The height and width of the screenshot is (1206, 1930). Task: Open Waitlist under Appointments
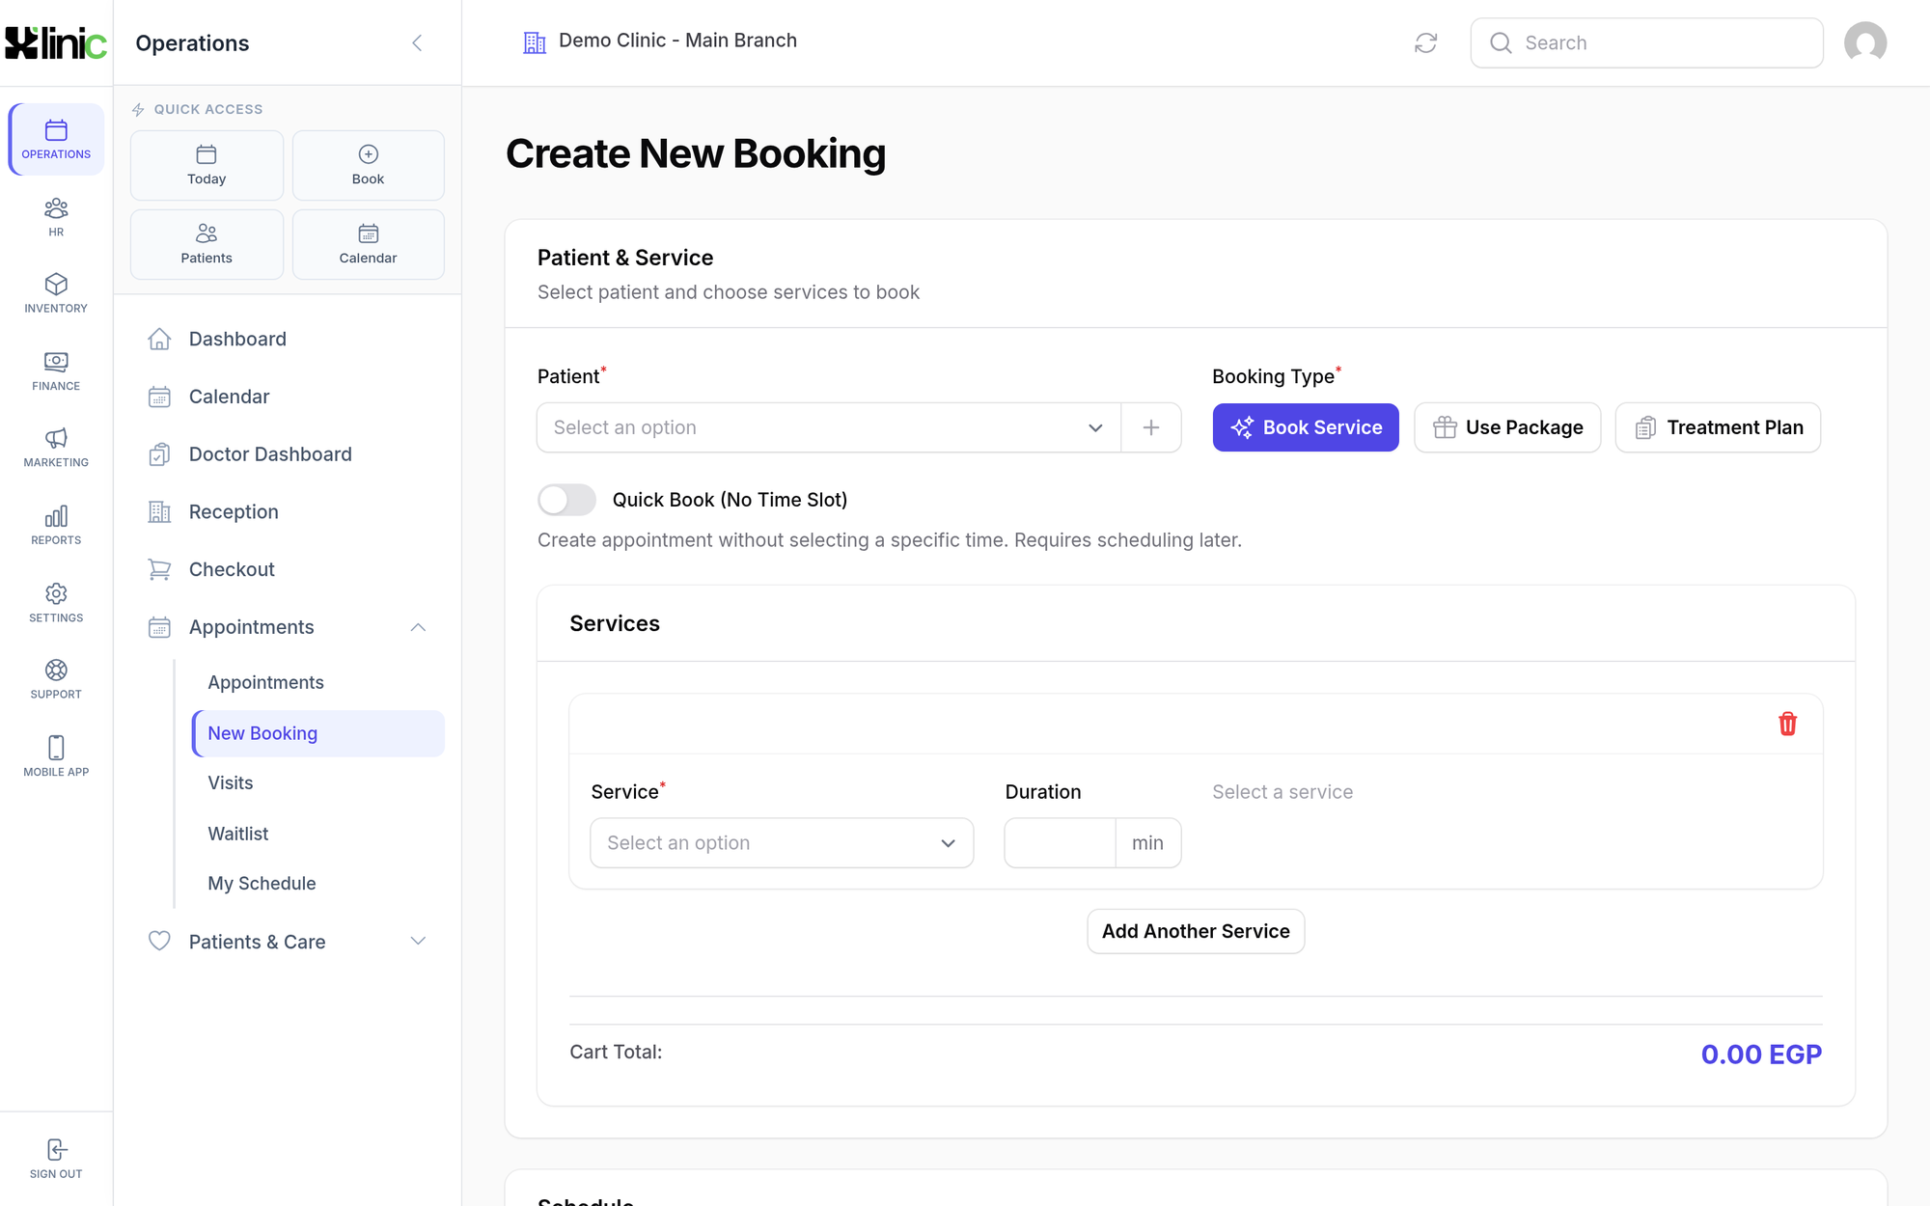(x=318, y=833)
